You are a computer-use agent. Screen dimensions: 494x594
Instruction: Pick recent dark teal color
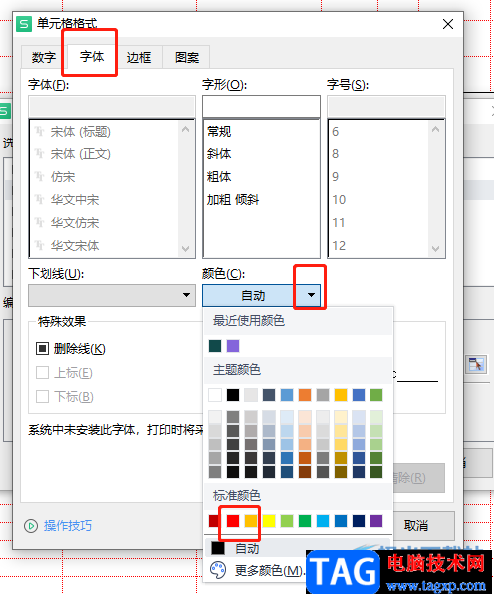coord(215,346)
